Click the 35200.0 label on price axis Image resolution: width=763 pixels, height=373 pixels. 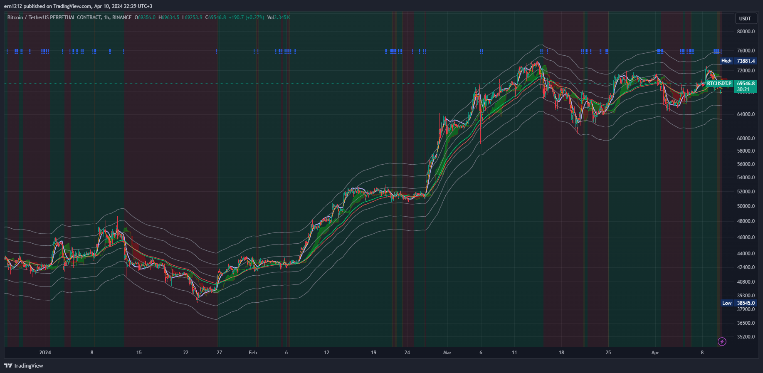(746, 337)
